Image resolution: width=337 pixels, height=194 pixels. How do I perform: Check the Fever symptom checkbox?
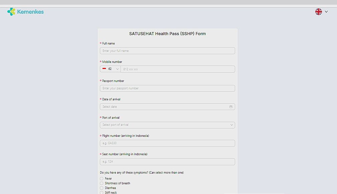(x=102, y=179)
